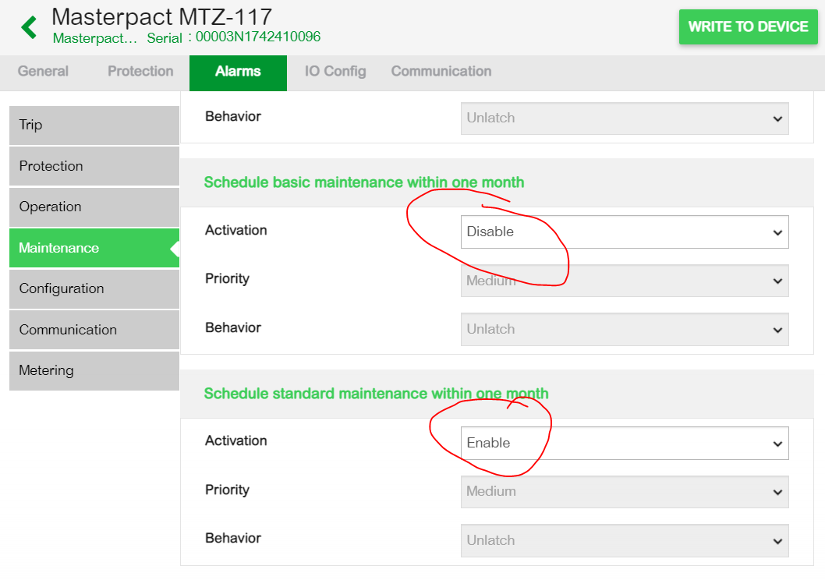Select Maintenance in the sidebar
825x580 pixels.
point(94,248)
